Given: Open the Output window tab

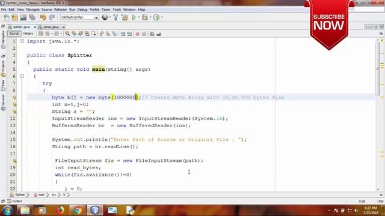Looking at the screenshot, I should click(x=14, y=201).
